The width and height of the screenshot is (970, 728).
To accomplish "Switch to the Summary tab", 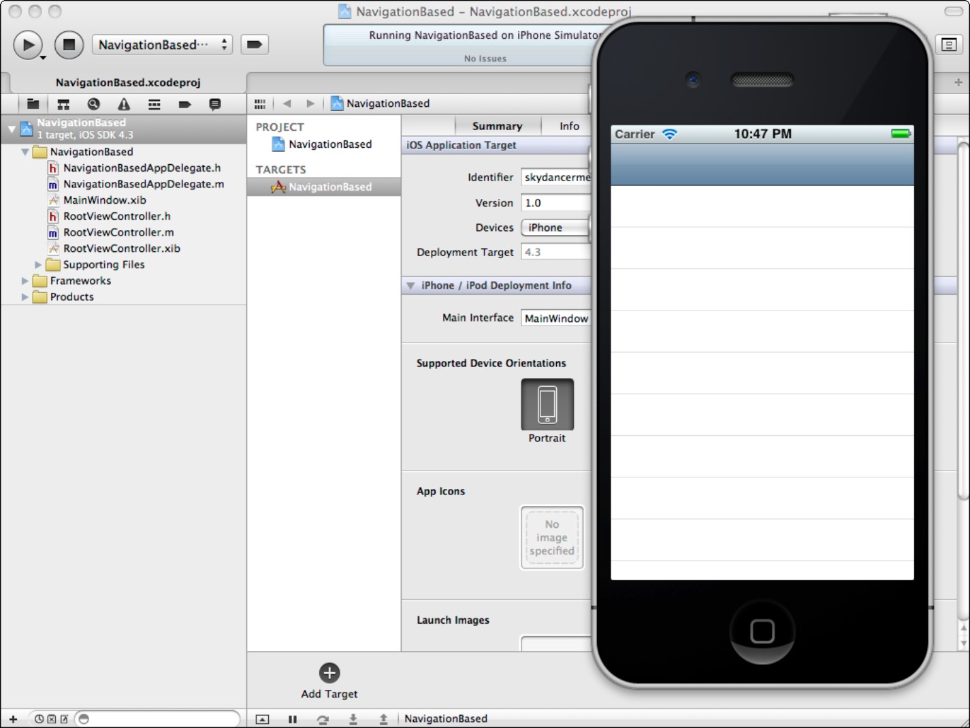I will 497,126.
